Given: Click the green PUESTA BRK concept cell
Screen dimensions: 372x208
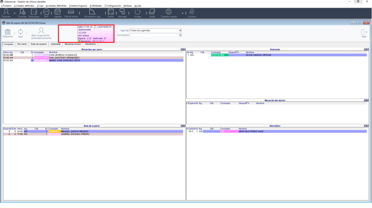Looking at the screenshot, I should pyautogui.click(x=220, y=55).
